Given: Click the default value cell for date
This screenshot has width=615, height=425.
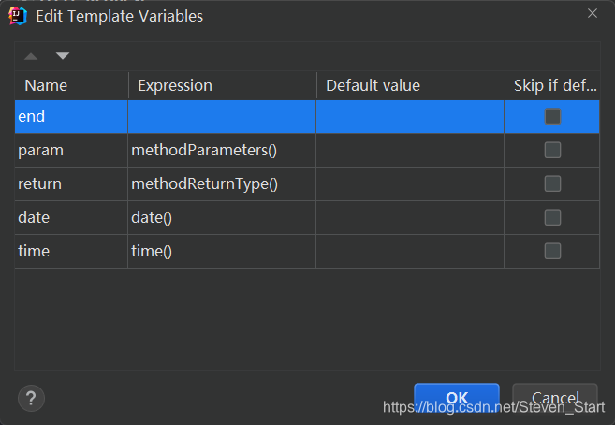Looking at the screenshot, I should click(x=410, y=217).
